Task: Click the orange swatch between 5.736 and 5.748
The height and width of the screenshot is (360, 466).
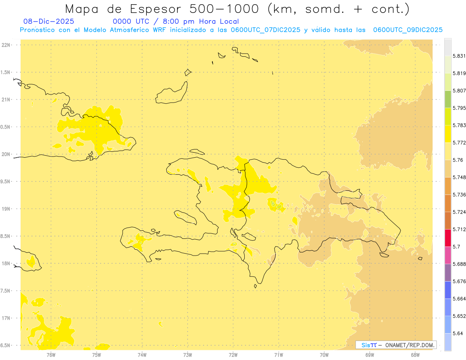Action: coord(448,186)
